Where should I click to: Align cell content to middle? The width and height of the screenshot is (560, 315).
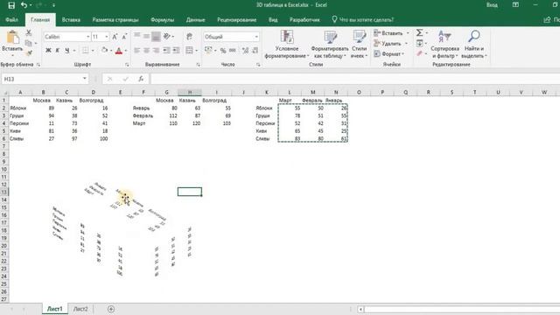[x=146, y=37]
